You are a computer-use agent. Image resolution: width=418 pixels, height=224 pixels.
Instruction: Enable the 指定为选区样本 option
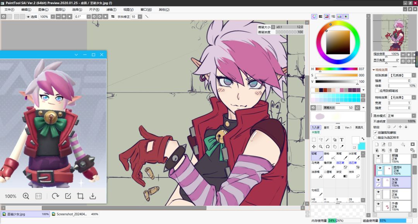(x=375, y=137)
